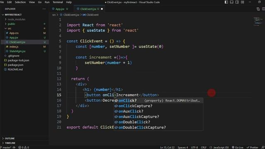
Task: Choose the onAuxClickCapture? suggestion
Action: point(159,117)
